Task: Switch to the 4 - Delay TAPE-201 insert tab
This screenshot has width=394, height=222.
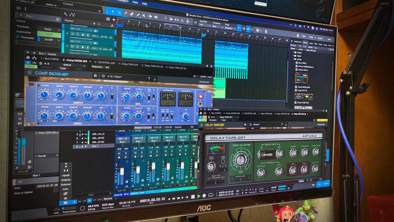Action: coord(128,64)
